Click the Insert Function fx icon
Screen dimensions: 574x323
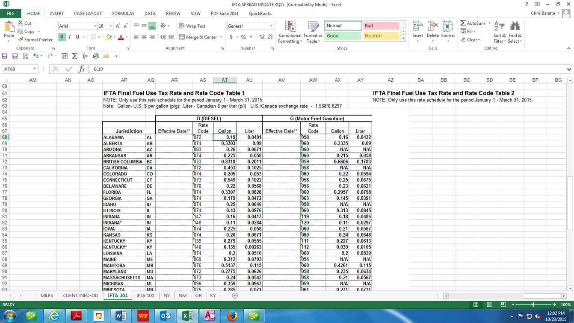pos(81,69)
